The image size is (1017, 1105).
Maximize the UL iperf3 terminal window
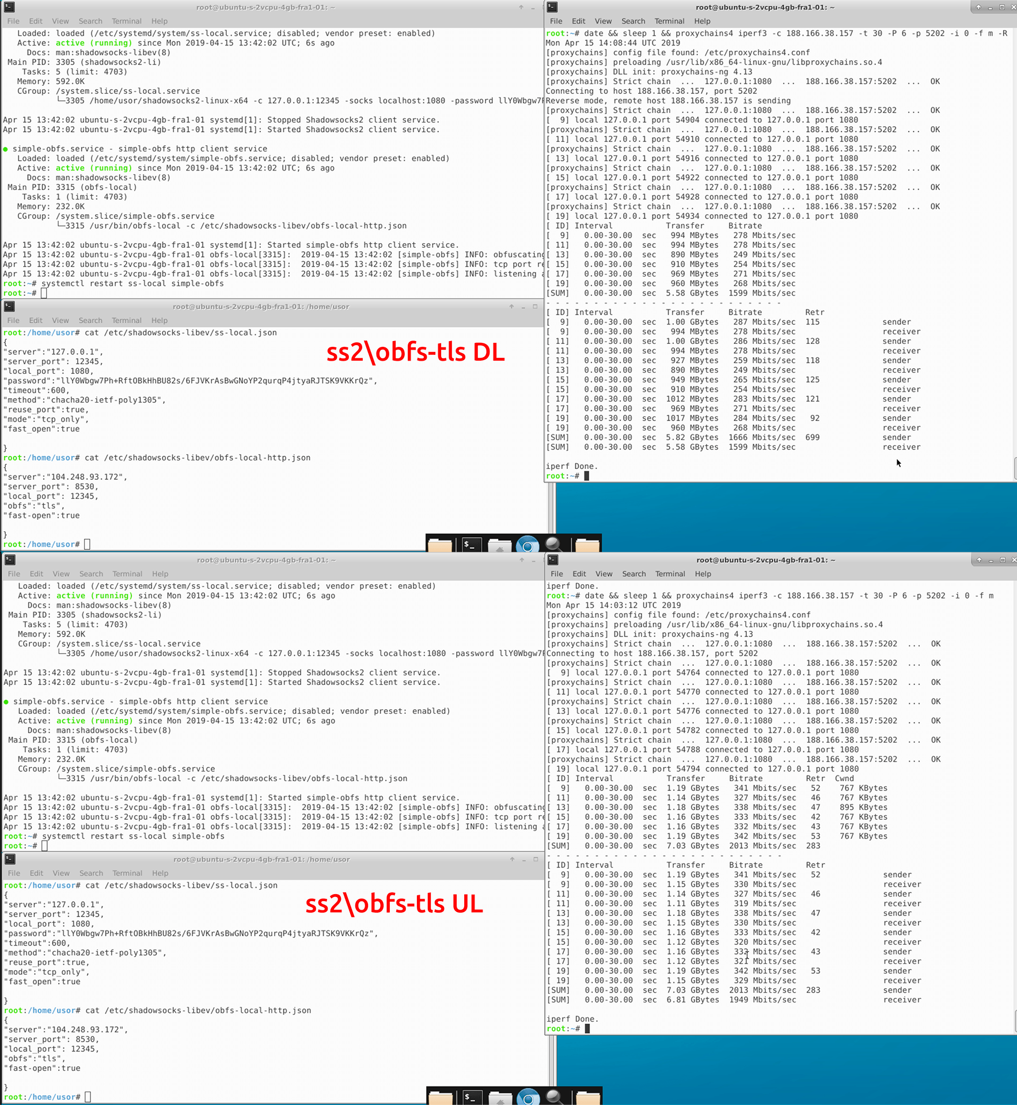coord(1003,560)
